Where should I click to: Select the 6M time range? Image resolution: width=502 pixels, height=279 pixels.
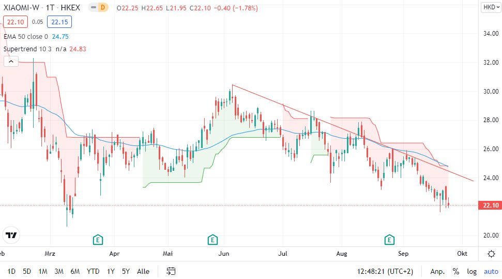[75, 272]
